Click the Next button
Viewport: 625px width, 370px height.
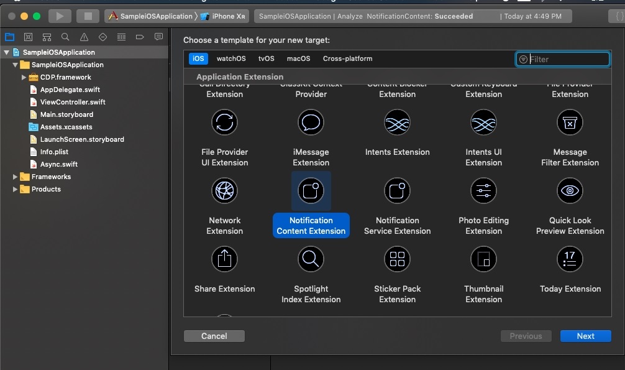[585, 336]
